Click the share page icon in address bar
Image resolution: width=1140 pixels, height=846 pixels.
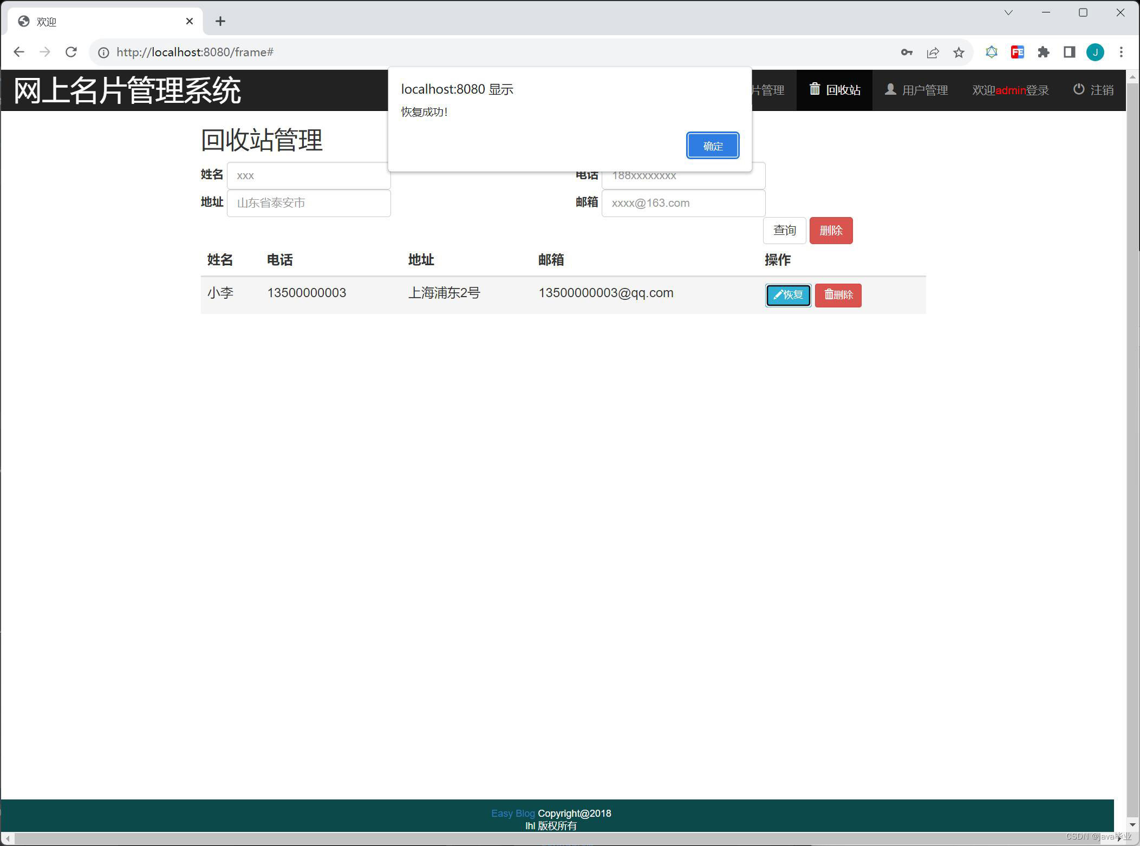(x=933, y=53)
